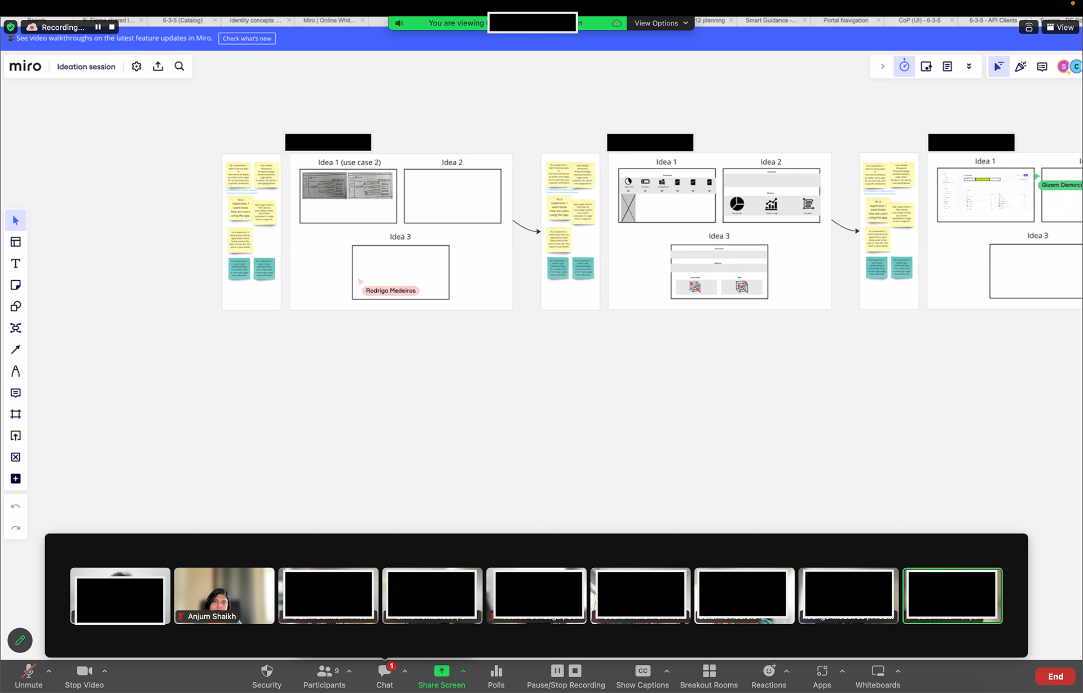Open more apps plus button
This screenshot has width=1083, height=693.
click(16, 479)
